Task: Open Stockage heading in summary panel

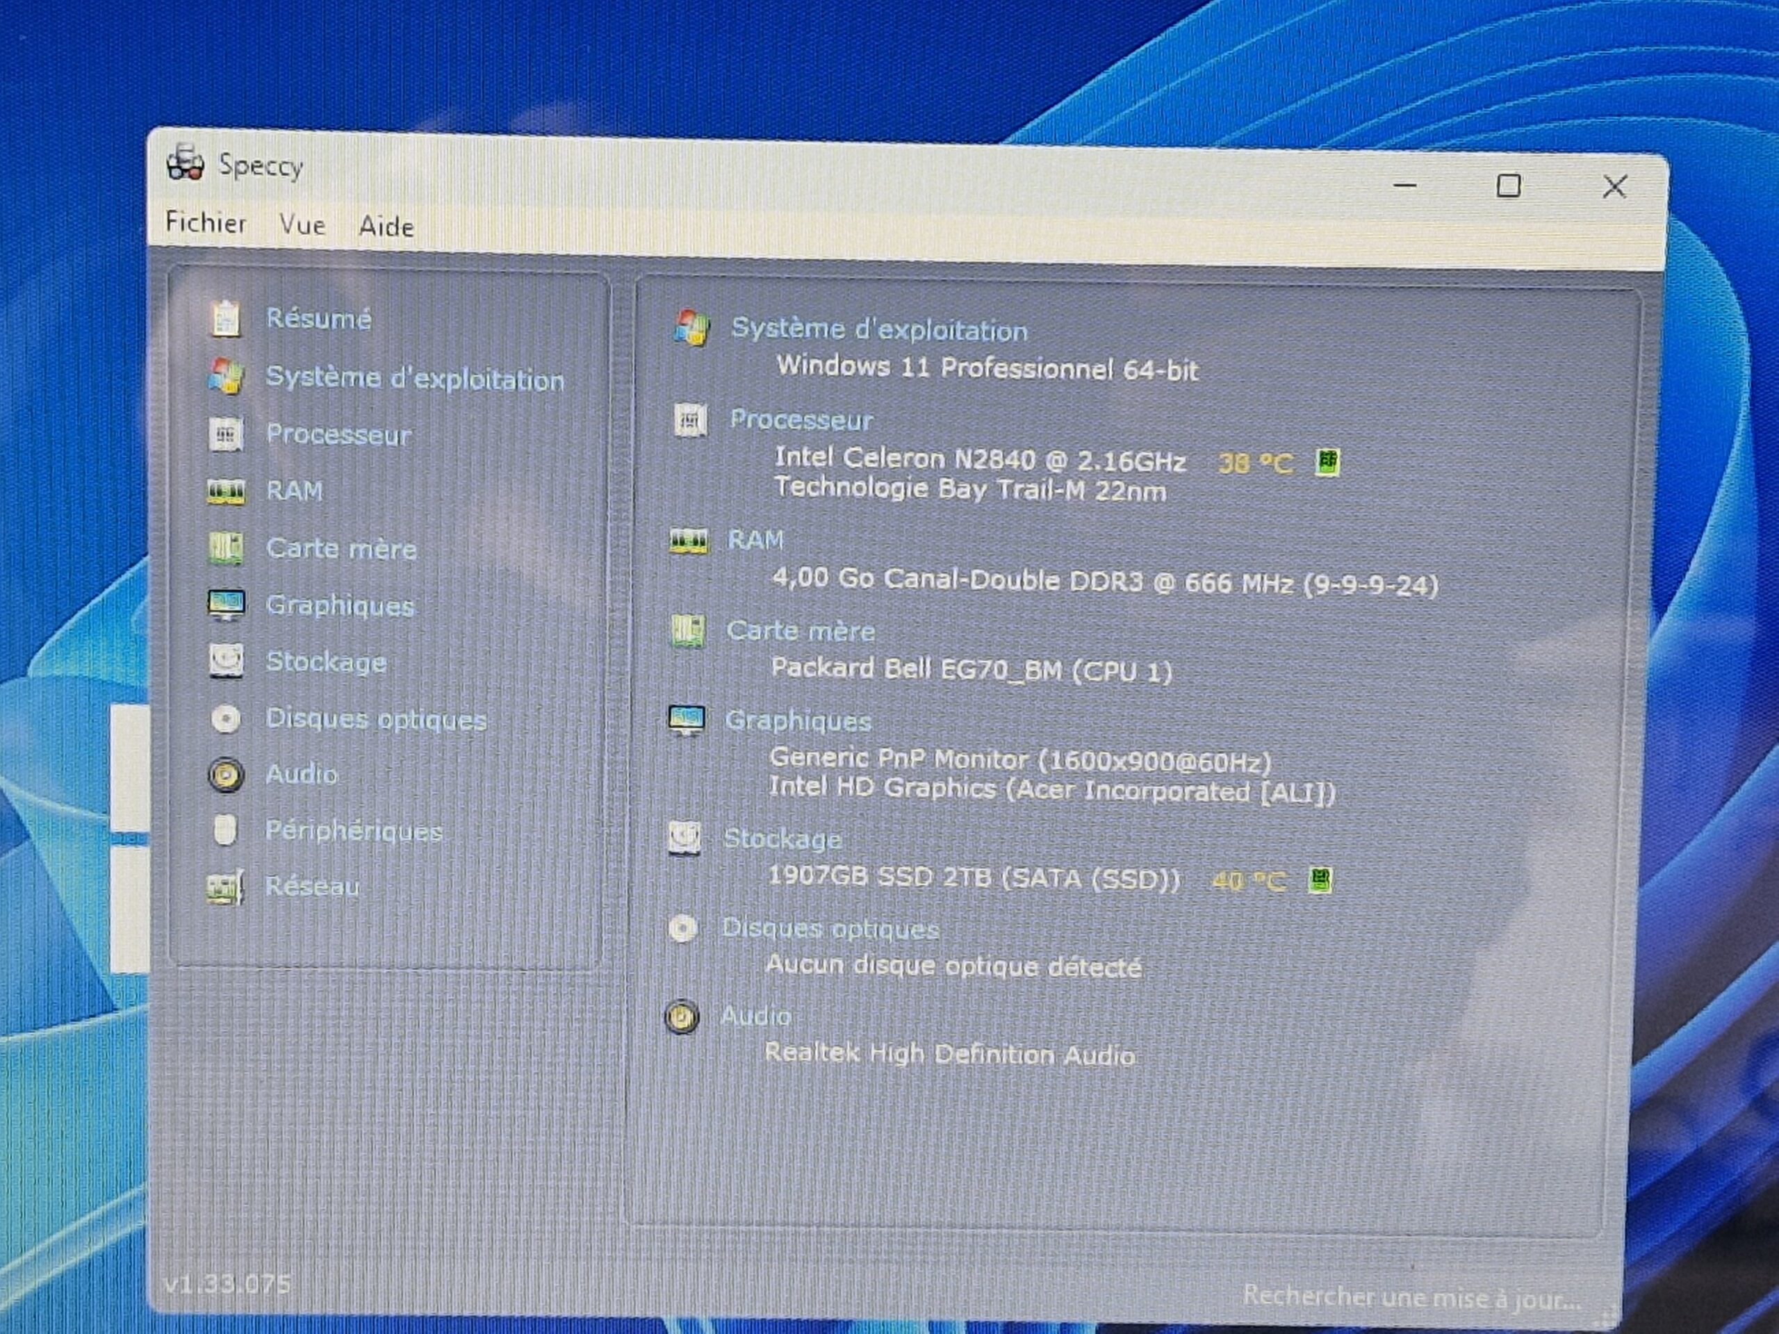Action: (782, 839)
